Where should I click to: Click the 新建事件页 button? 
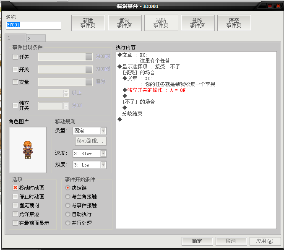tap(88, 23)
